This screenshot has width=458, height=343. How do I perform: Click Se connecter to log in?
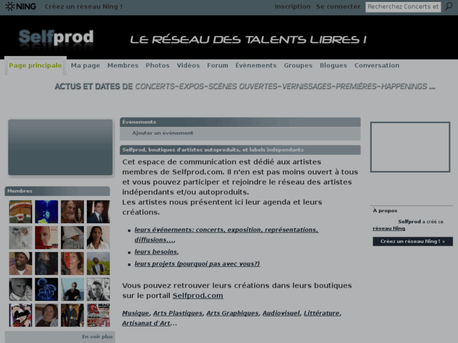(x=338, y=6)
